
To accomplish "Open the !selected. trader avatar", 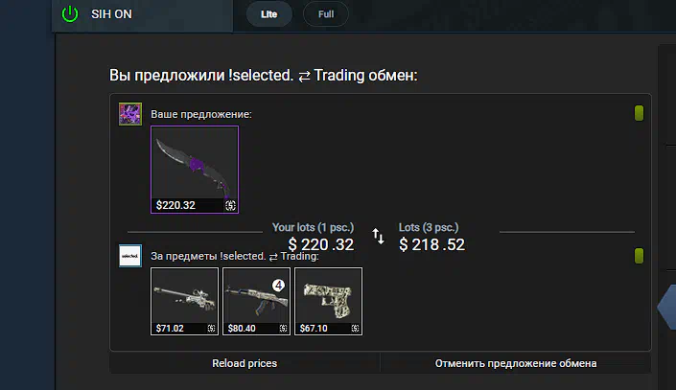I will [x=130, y=256].
